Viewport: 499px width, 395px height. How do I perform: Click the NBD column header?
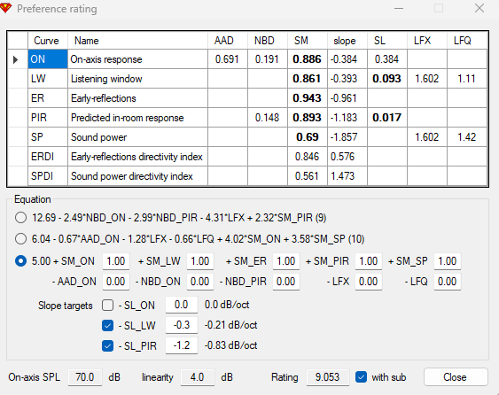[268, 41]
